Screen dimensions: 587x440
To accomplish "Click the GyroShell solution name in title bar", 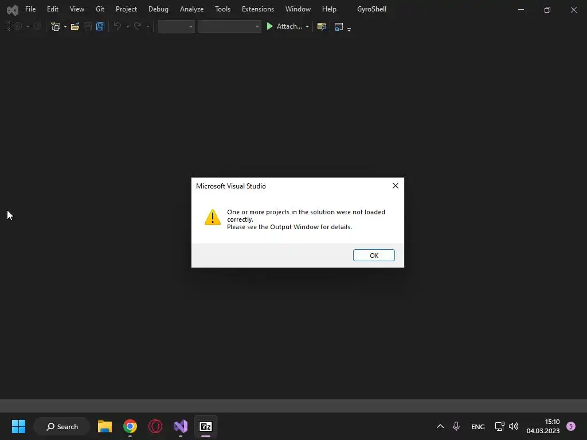I will (371, 9).
